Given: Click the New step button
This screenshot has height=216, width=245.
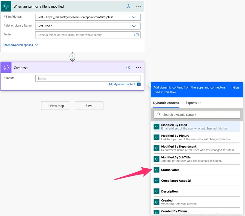Looking at the screenshot, I should tap(56, 106).
